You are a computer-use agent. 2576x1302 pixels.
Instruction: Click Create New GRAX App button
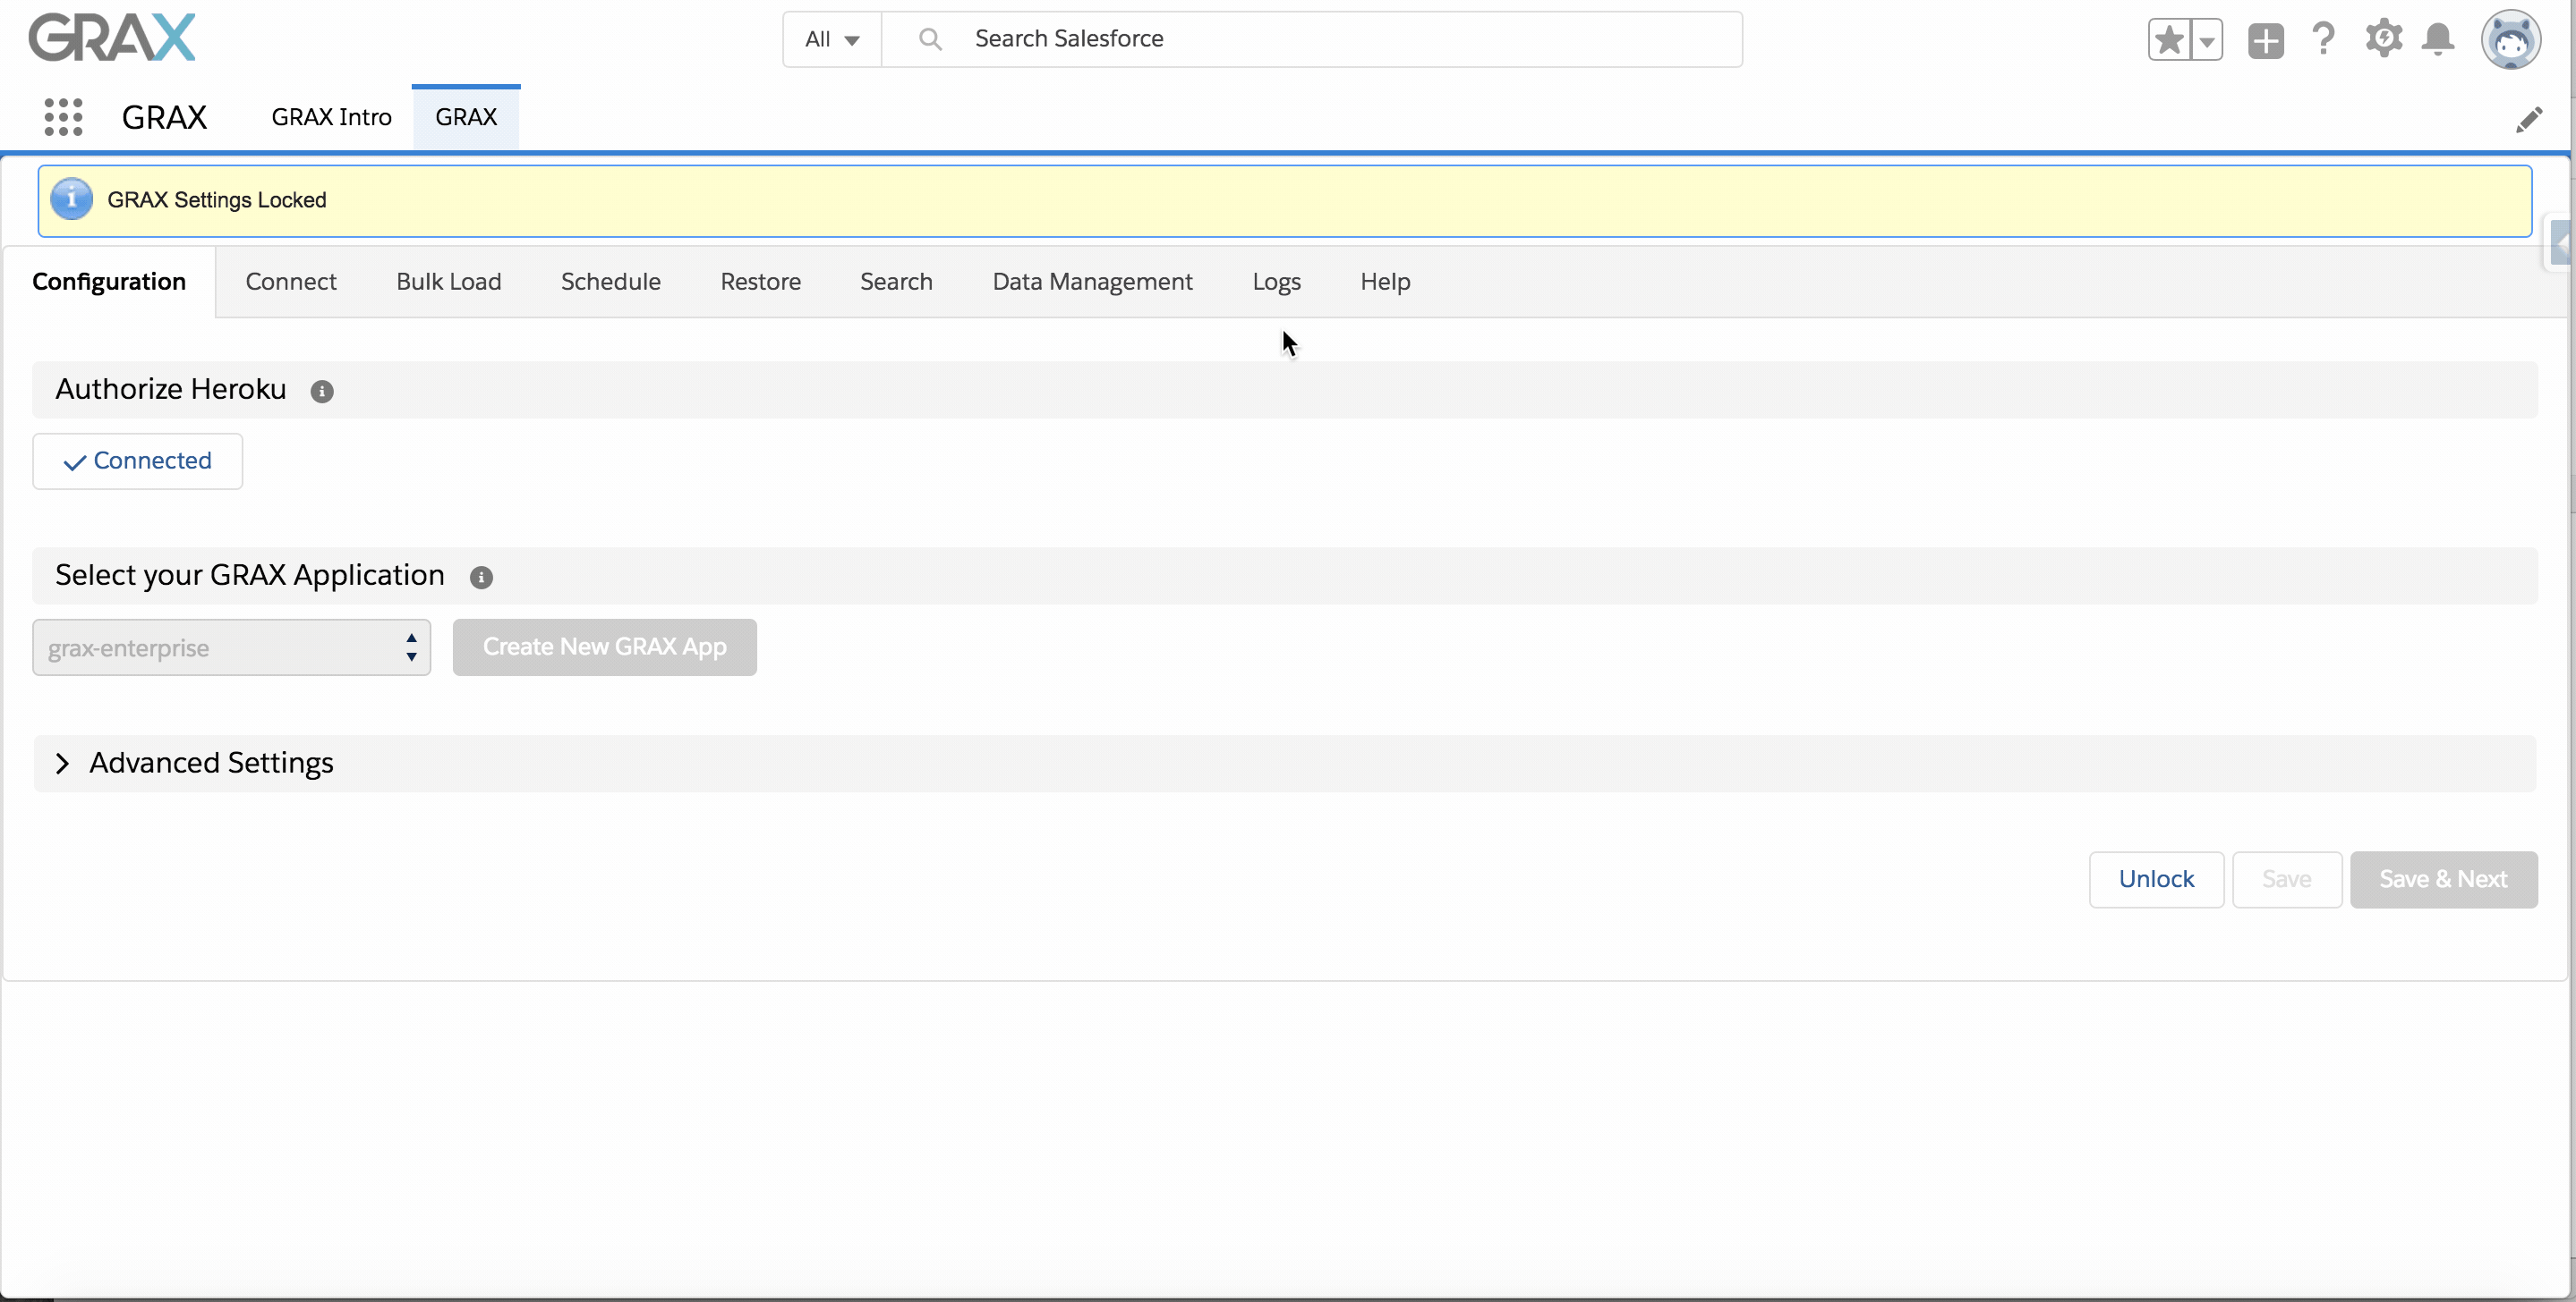605,647
